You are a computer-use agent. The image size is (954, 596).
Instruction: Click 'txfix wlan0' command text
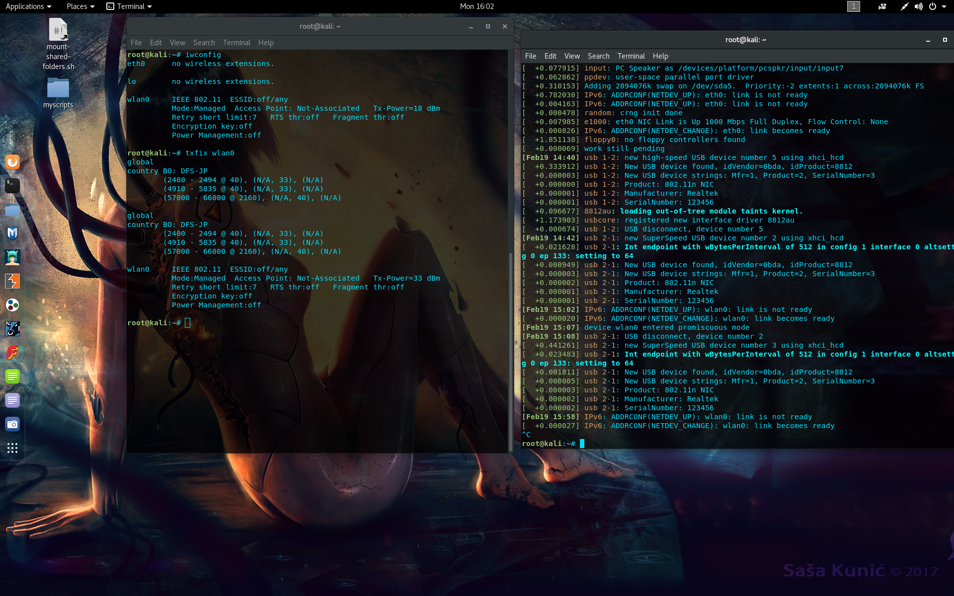210,153
